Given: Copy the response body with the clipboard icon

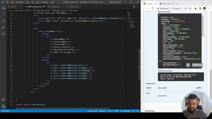Looking at the screenshot, I should pos(188,65).
